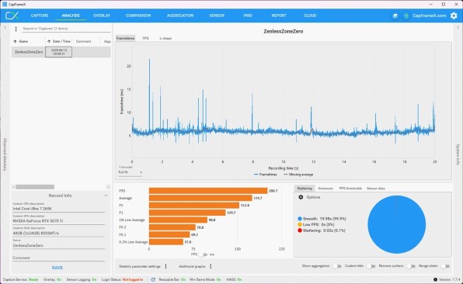The height and width of the screenshot is (284, 463).
Task: Click the version info icon
Action: click(x=435, y=279)
